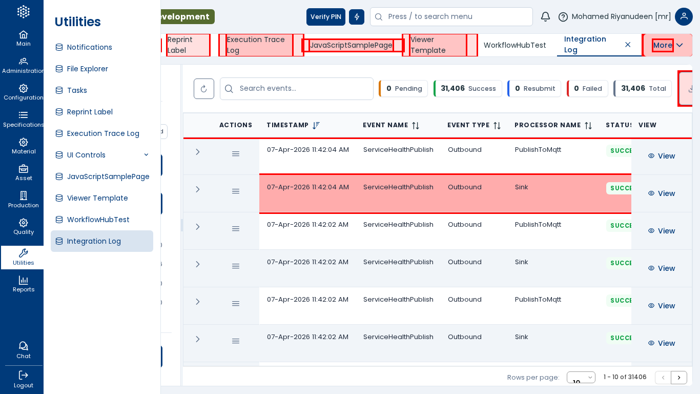This screenshot has width=700, height=394.
Task: Open actions menu for the first row
Action: (x=236, y=154)
